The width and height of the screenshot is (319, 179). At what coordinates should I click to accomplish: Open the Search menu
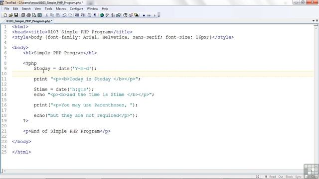click(26, 9)
